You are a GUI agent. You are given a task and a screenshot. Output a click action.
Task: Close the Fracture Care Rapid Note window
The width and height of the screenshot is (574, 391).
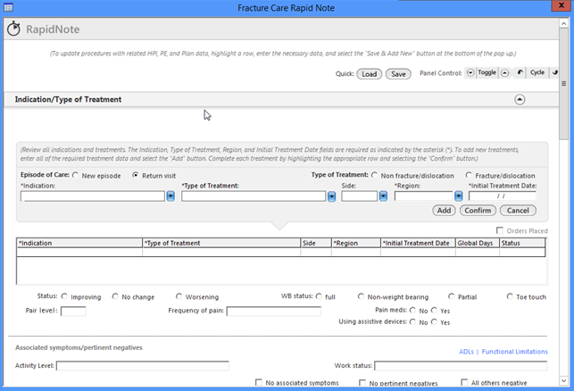(x=562, y=5)
